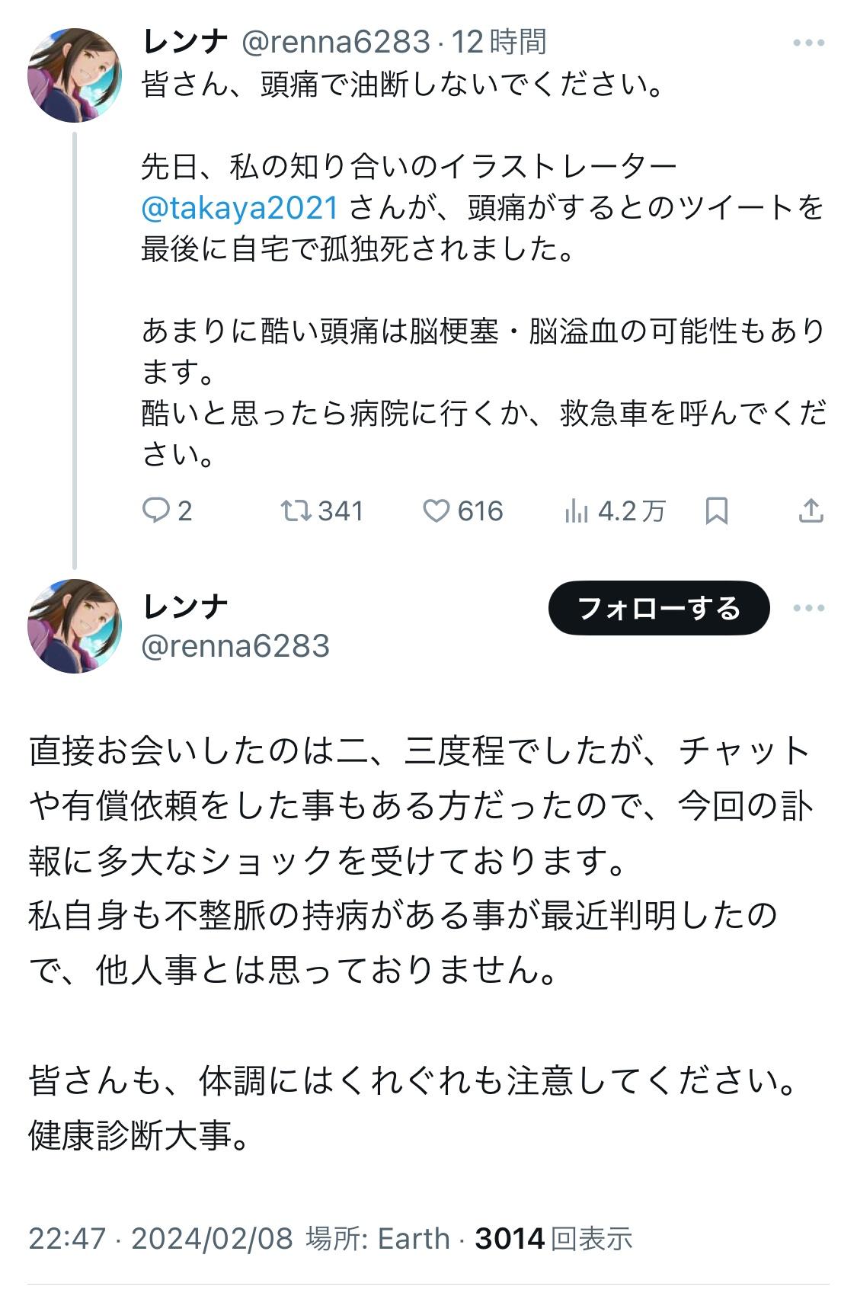Share the first tweet via share icon

[811, 510]
